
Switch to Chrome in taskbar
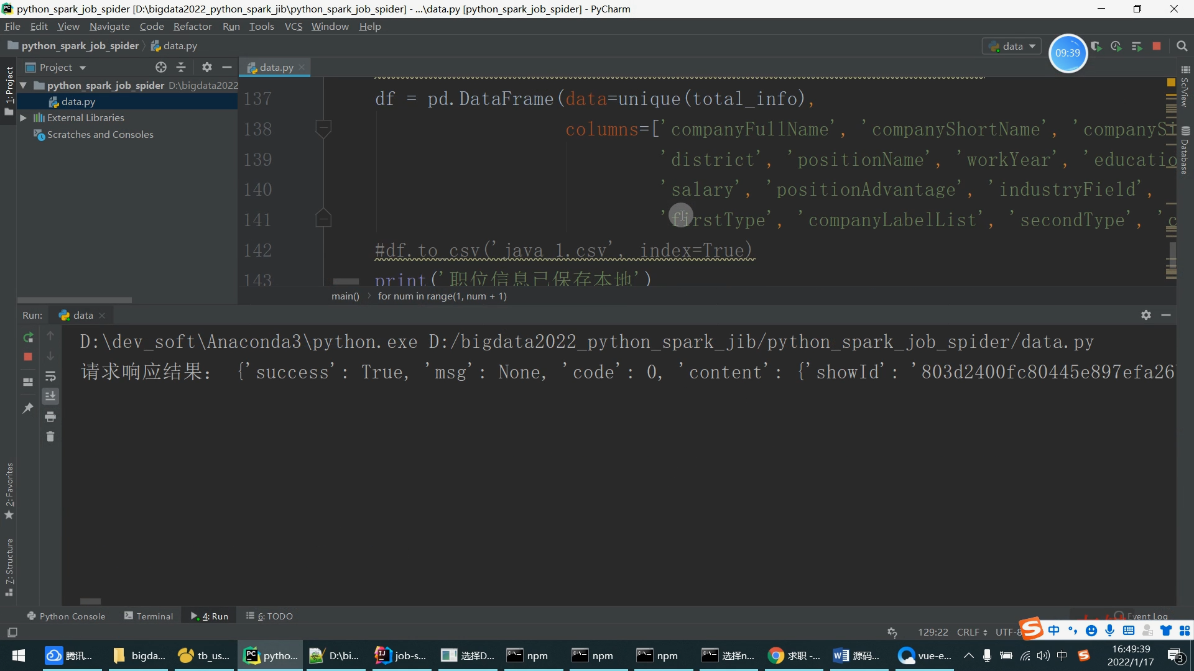tap(794, 655)
